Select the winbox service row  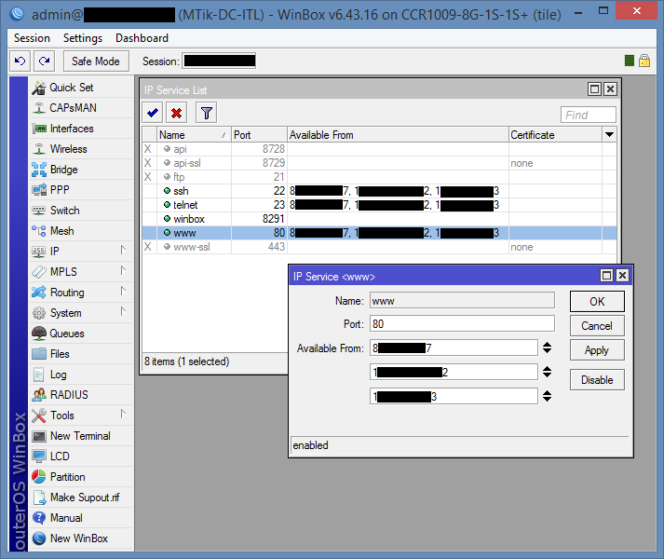click(x=379, y=219)
